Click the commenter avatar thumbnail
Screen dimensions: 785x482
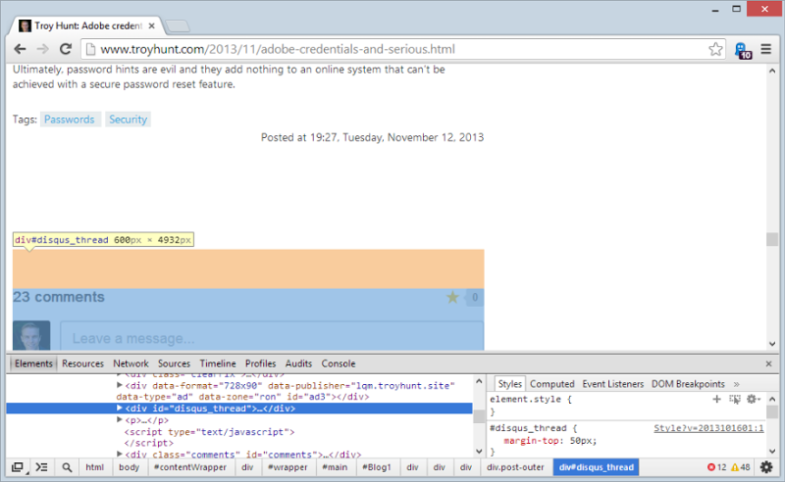[31, 335]
